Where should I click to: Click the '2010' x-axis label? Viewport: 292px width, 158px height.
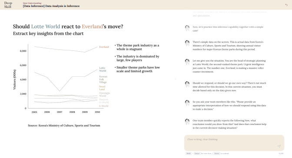97,112
